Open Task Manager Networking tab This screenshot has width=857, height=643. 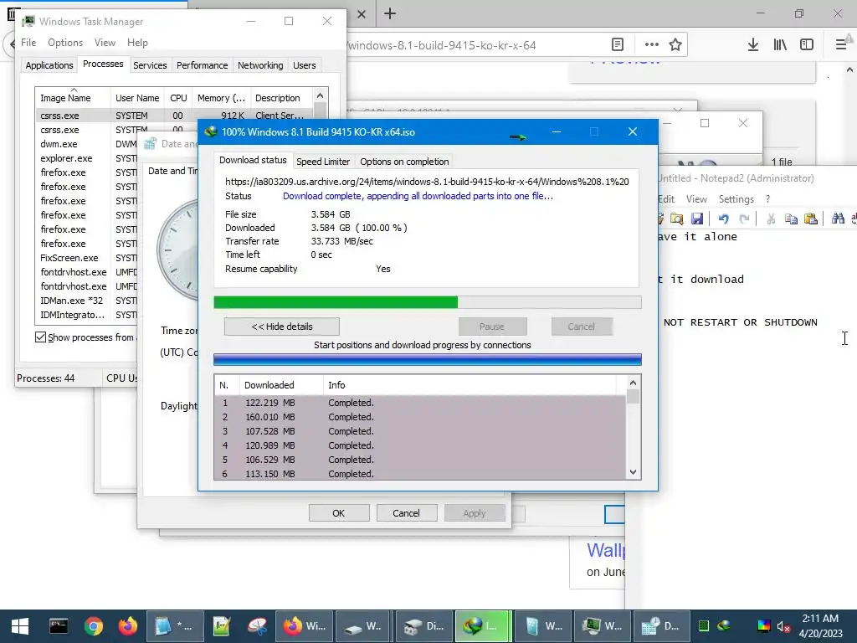click(260, 65)
